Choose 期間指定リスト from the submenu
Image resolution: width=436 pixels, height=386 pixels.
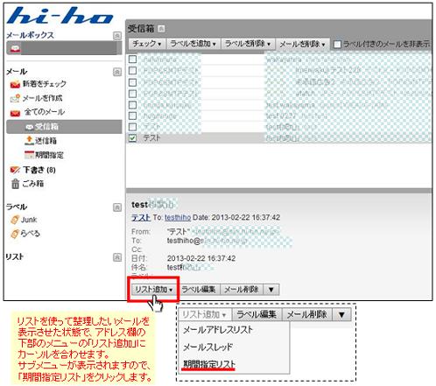coord(209,364)
